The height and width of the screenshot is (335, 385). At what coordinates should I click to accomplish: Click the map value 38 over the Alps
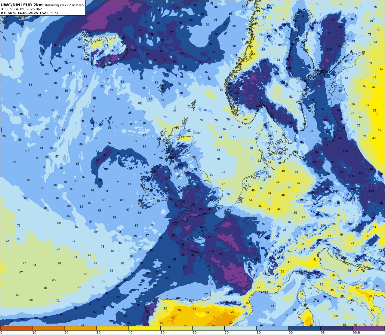pyautogui.click(x=329, y=236)
